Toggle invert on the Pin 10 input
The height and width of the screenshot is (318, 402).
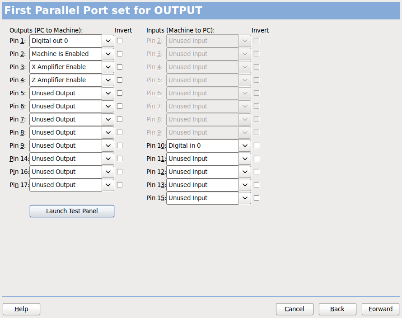(256, 145)
